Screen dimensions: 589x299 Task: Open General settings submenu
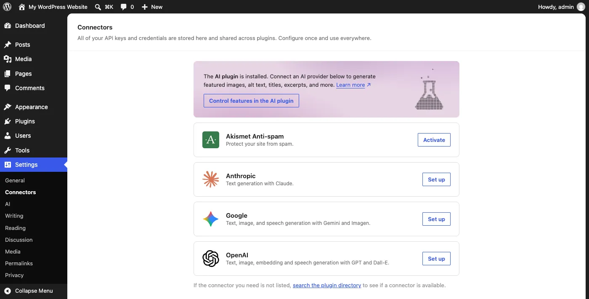15,180
